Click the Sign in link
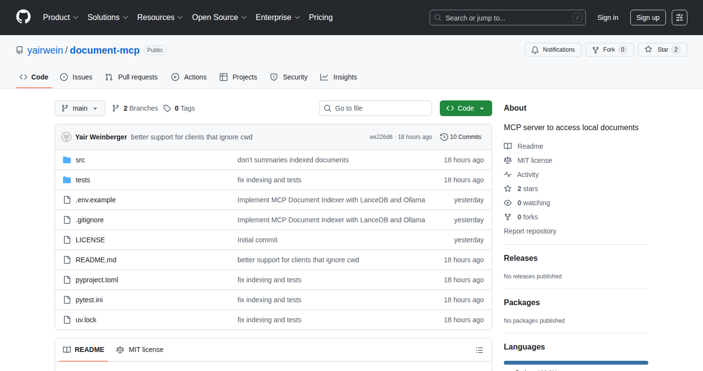 click(x=608, y=18)
